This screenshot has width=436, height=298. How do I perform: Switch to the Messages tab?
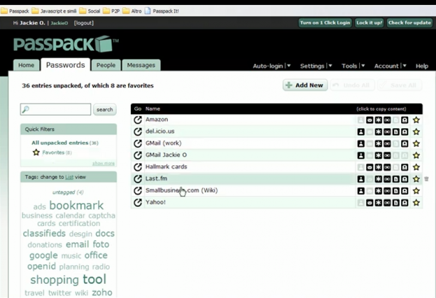pos(141,65)
